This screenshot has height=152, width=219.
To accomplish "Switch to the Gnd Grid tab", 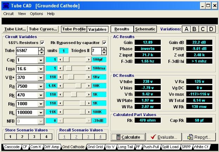I will (x=95, y=147).
